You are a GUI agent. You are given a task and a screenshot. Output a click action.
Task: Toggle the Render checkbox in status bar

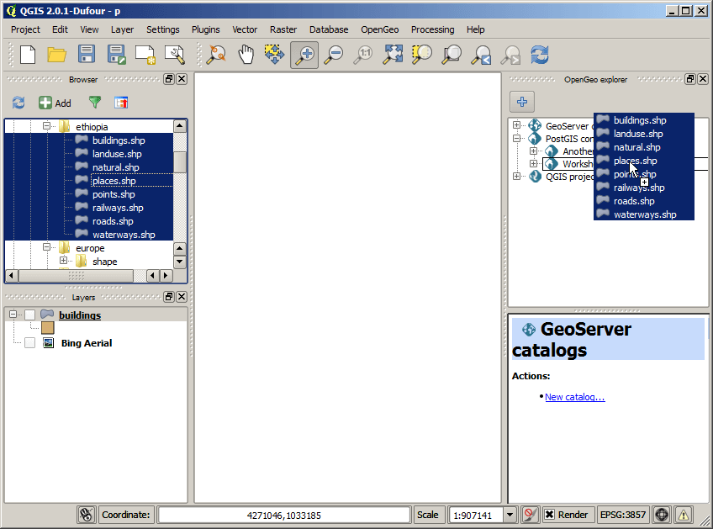pyautogui.click(x=549, y=515)
